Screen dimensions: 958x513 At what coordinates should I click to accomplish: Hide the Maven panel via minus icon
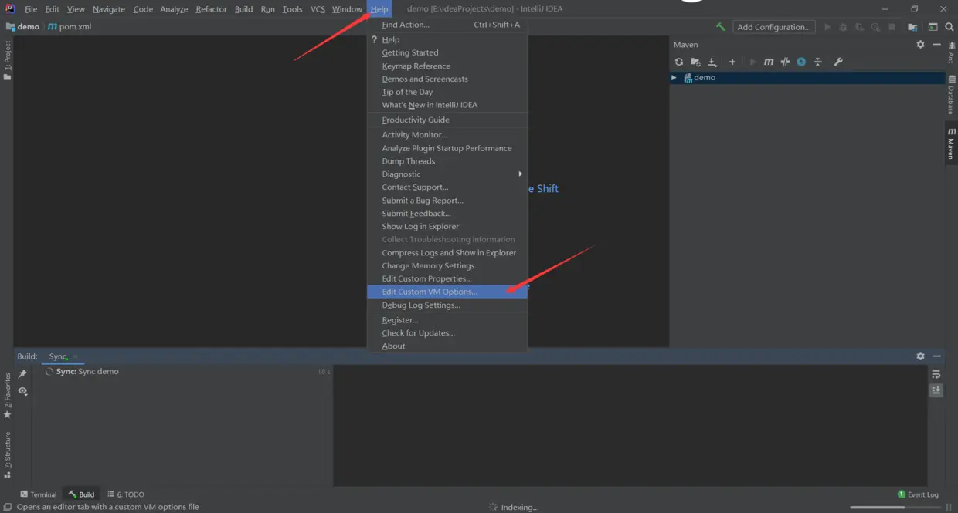(x=937, y=45)
